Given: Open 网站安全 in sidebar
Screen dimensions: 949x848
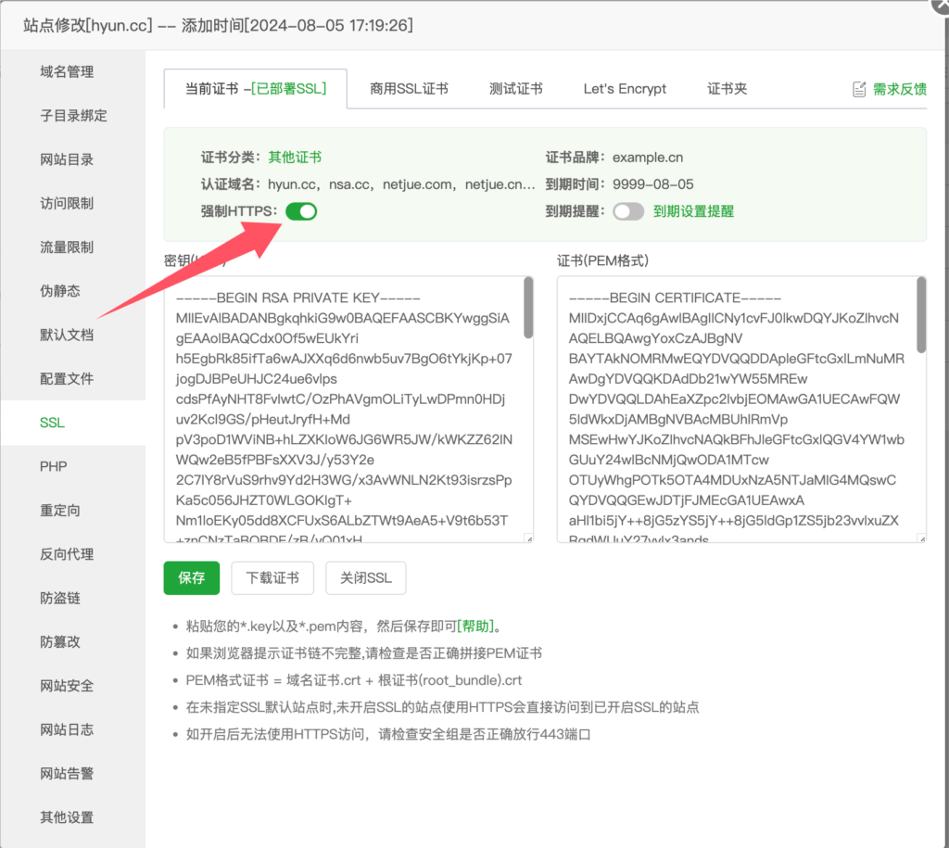Looking at the screenshot, I should click(x=67, y=687).
